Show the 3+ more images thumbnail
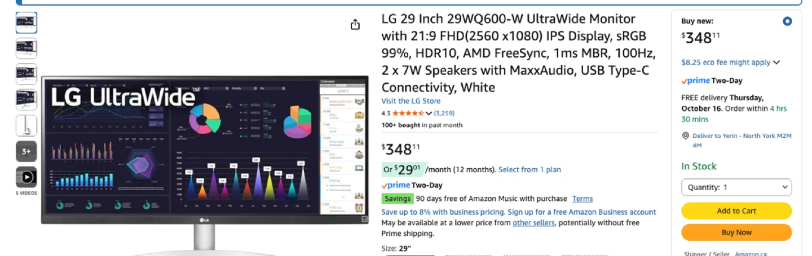Image resolution: width=812 pixels, height=256 pixels. click(x=27, y=151)
